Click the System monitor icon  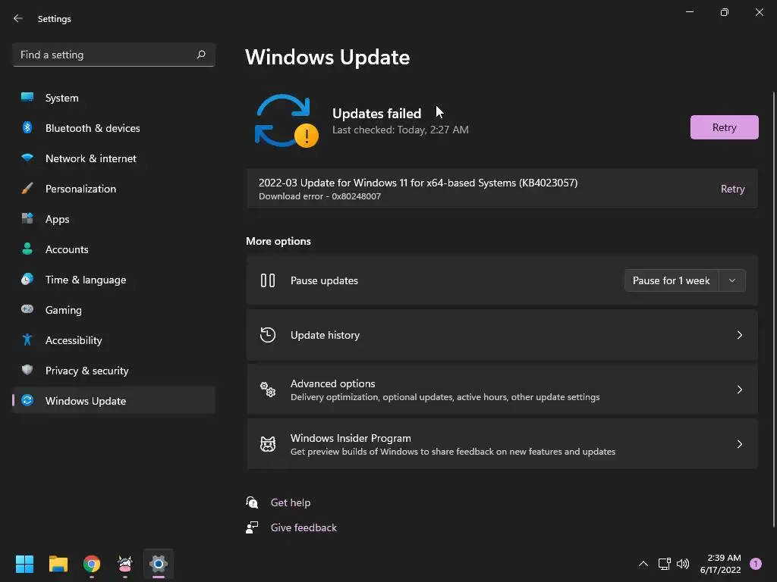point(27,97)
